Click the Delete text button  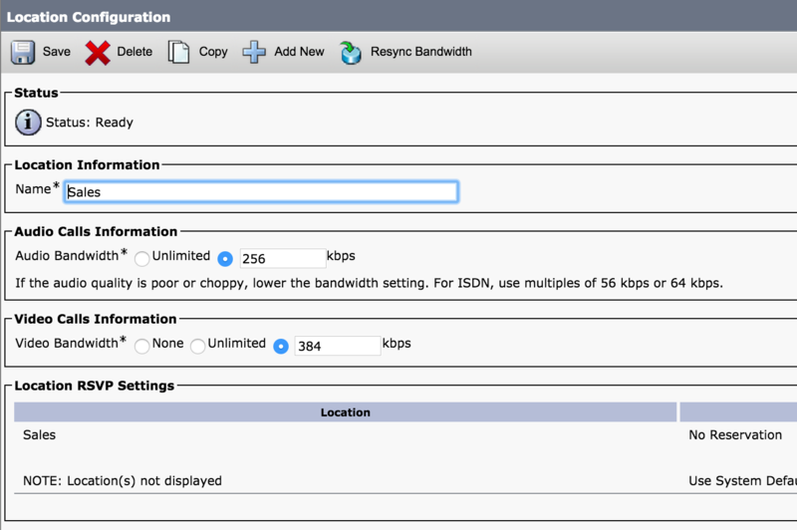[134, 52]
